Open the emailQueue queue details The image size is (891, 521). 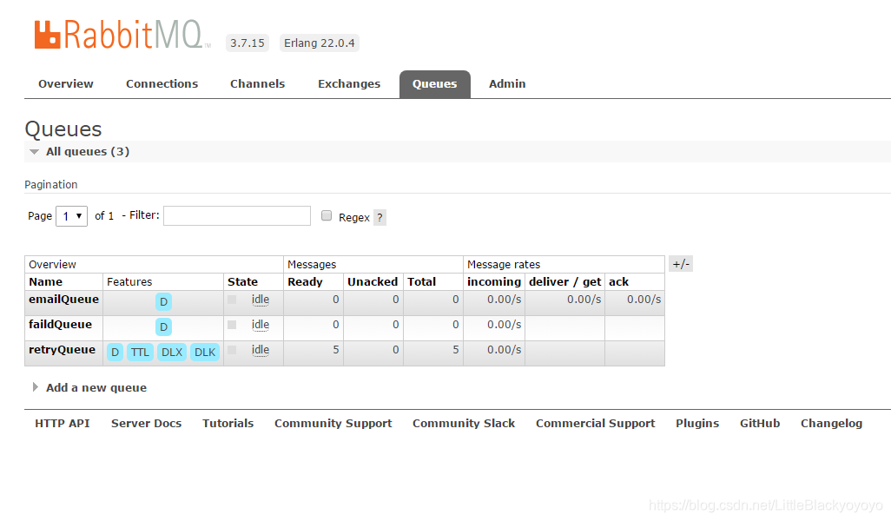[x=63, y=300]
